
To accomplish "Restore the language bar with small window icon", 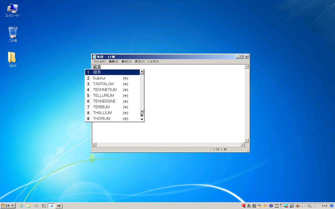I will 281,204.
